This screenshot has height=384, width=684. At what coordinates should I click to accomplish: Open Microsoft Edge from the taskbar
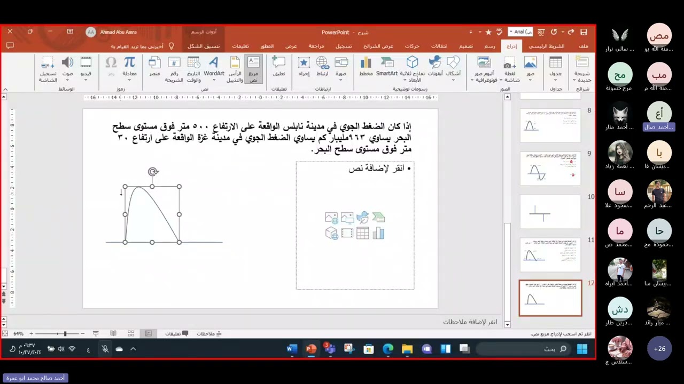click(388, 349)
